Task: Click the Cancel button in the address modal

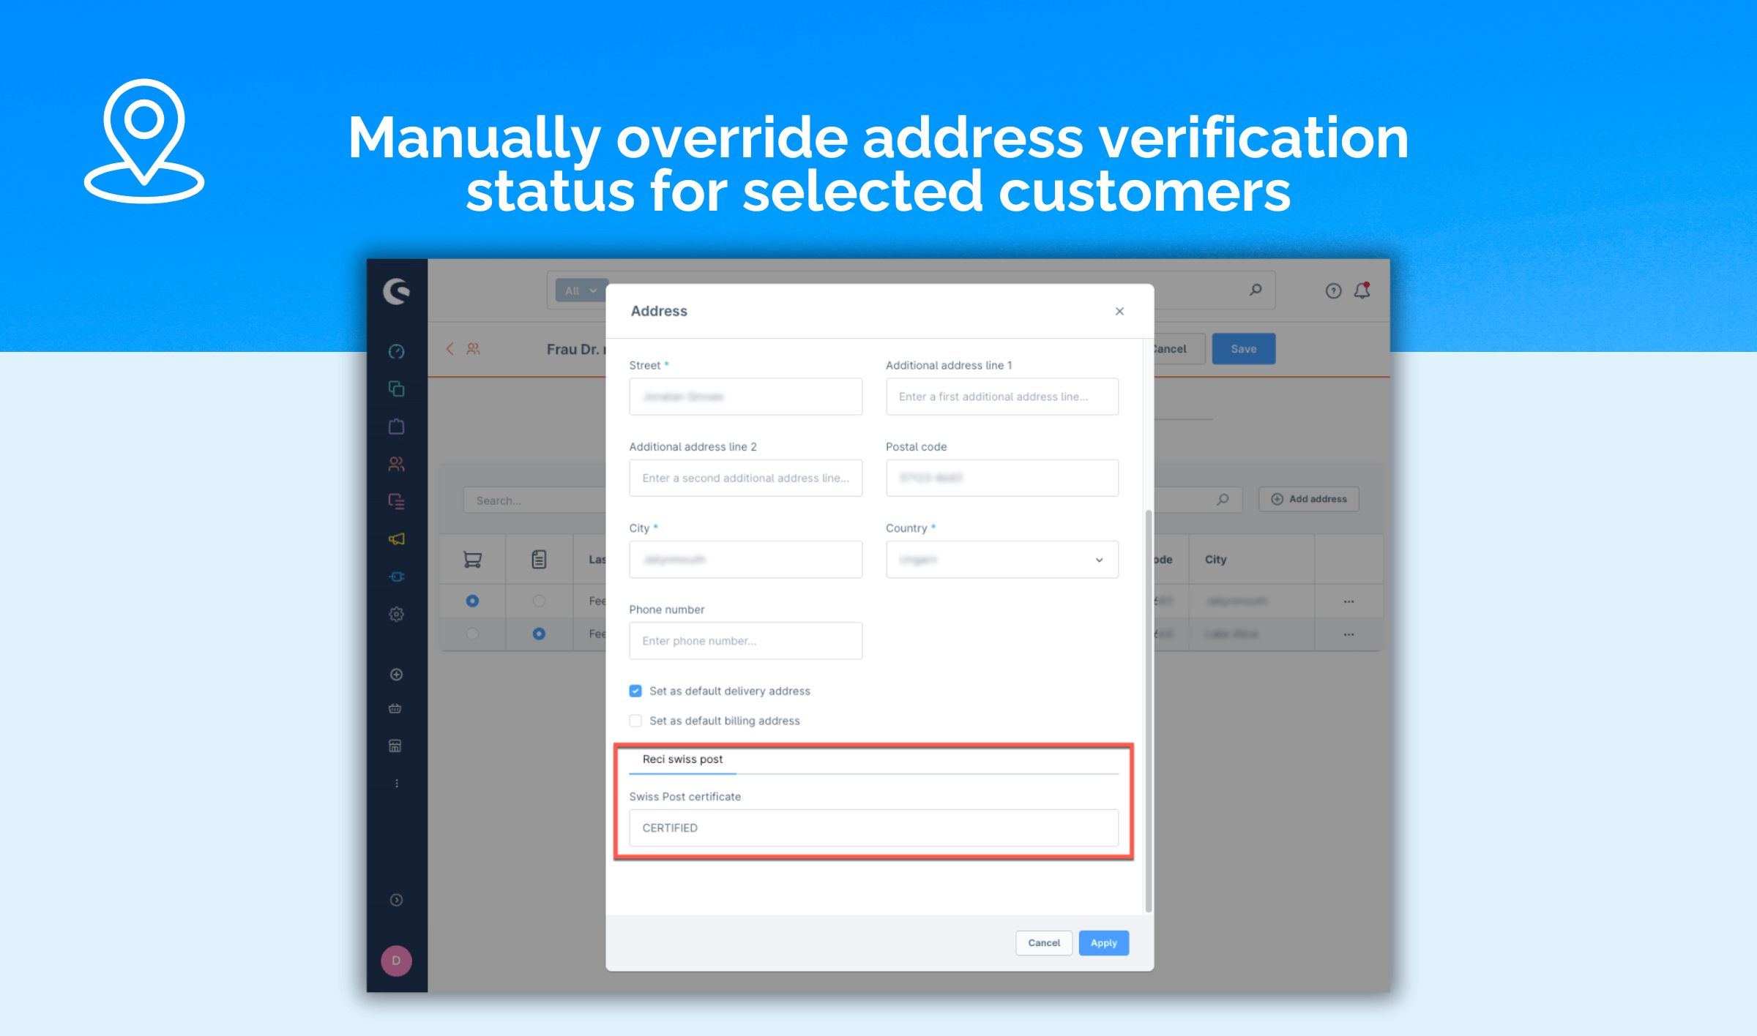Action: (1044, 942)
